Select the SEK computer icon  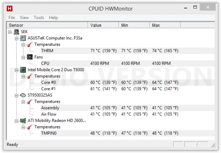17,32
